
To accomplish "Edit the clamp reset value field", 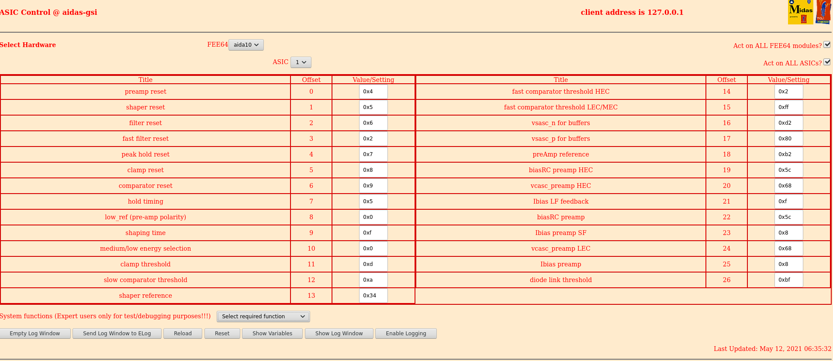I will (x=373, y=170).
